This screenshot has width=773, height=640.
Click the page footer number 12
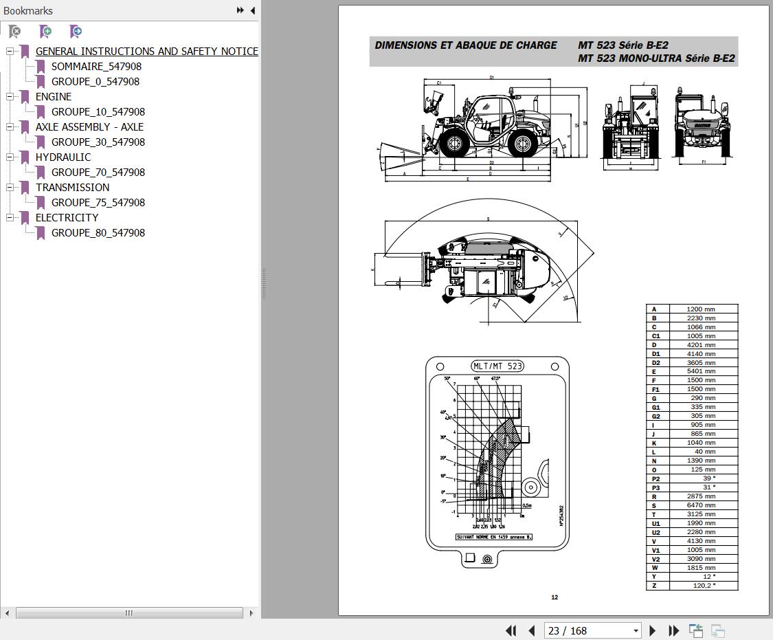click(554, 597)
